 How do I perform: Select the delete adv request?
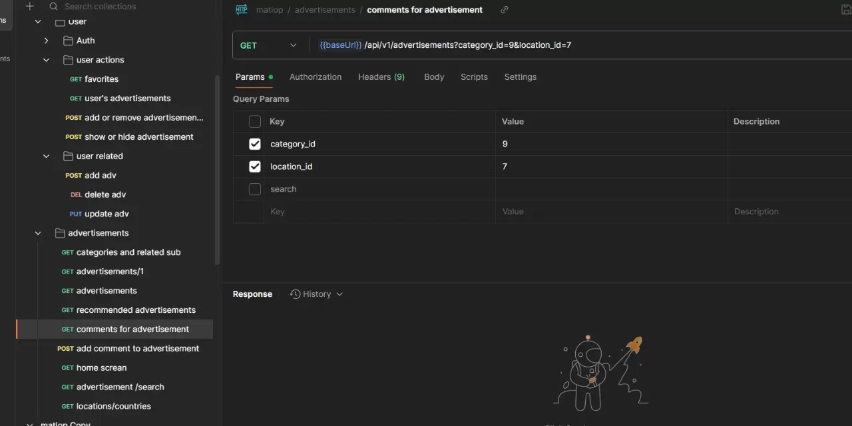coord(105,195)
